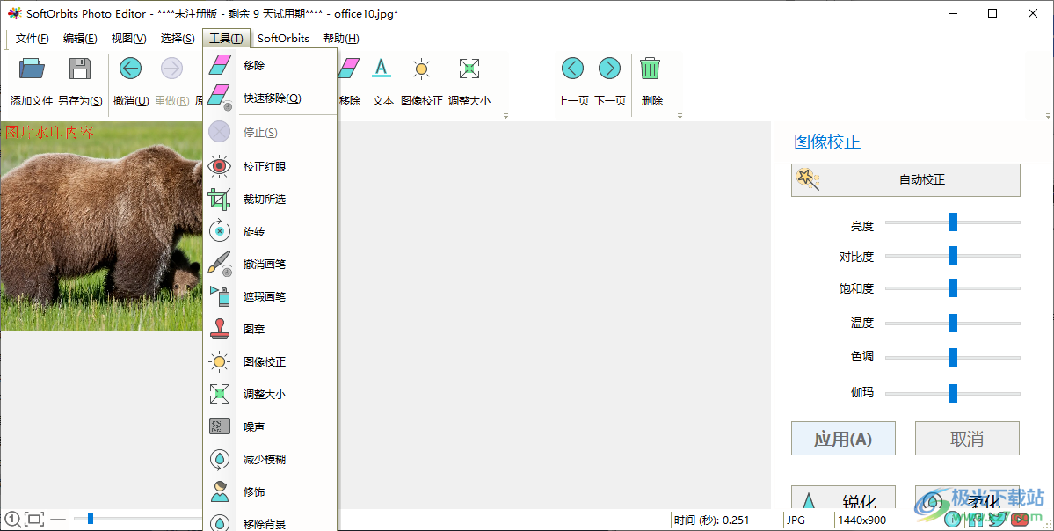Image resolution: width=1054 pixels, height=531 pixels.
Task: Click the JPG format status text
Action: tap(796, 520)
